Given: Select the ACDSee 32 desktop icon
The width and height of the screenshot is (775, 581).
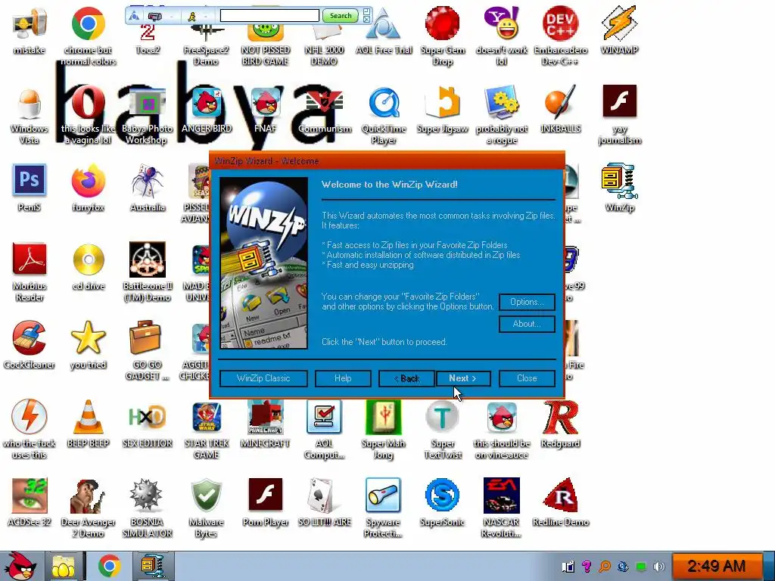Looking at the screenshot, I should pyautogui.click(x=30, y=502).
